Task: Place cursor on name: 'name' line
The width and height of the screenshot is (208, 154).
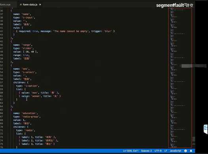Action: coord(22,14)
